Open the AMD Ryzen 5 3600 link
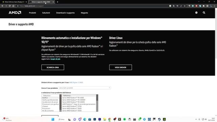 coord(76,82)
